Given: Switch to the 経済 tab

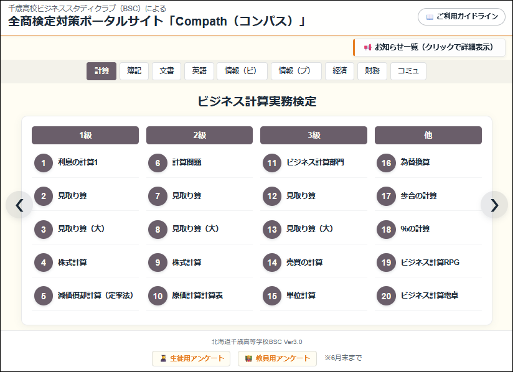Looking at the screenshot, I should [339, 71].
